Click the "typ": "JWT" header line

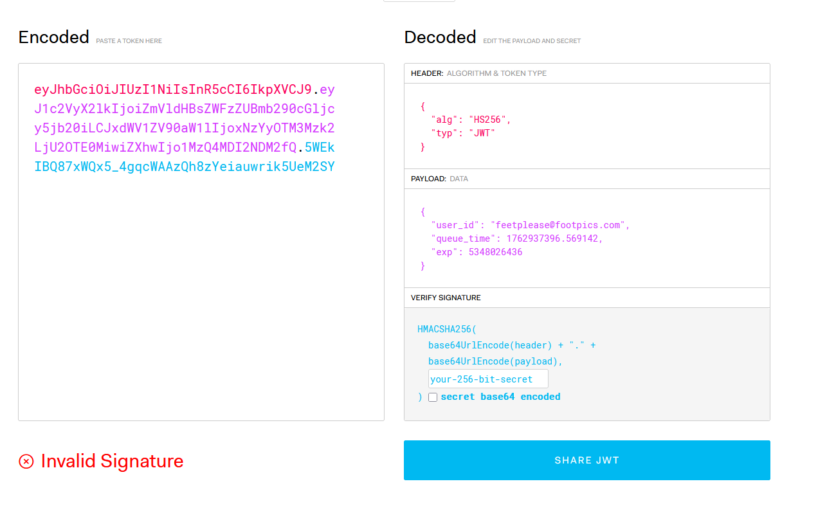coord(463,133)
